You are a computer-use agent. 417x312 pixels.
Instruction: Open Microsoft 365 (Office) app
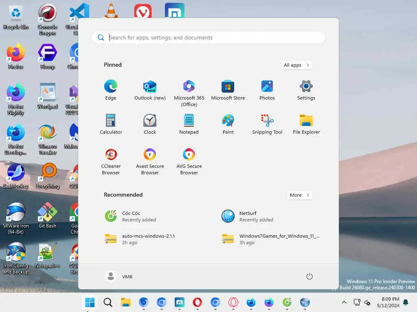click(x=189, y=93)
